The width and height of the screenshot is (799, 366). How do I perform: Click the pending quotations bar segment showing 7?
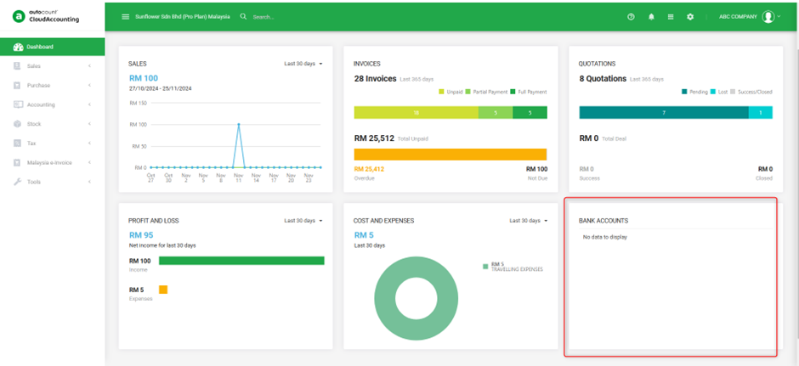click(664, 112)
